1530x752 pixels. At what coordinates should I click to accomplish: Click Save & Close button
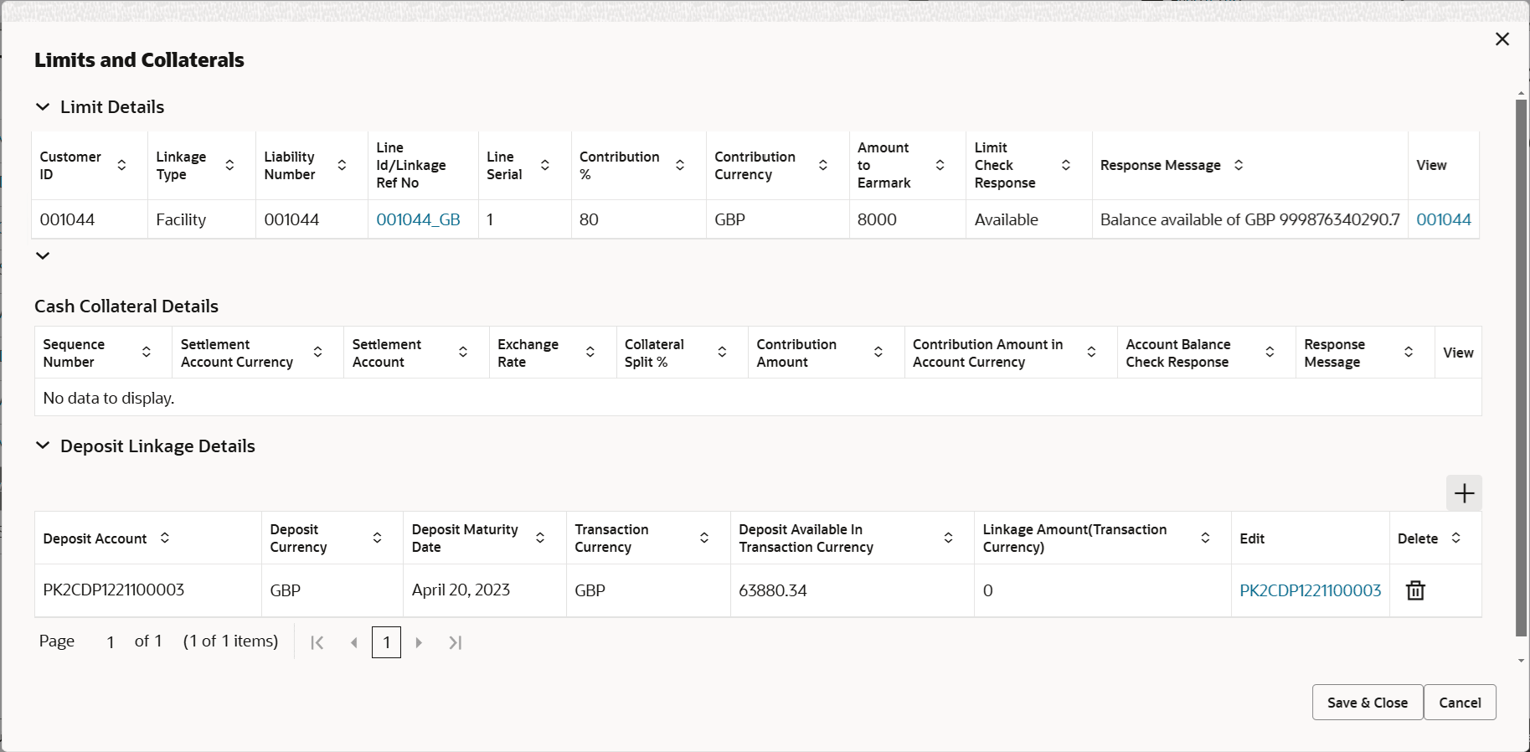1367,703
